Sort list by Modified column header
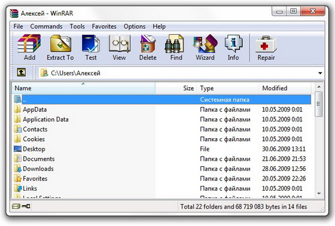Screen dimensions: 335x226 [285, 88]
